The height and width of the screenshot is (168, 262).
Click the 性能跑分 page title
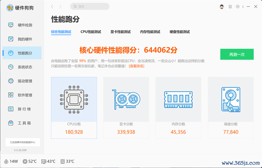pos(65,19)
